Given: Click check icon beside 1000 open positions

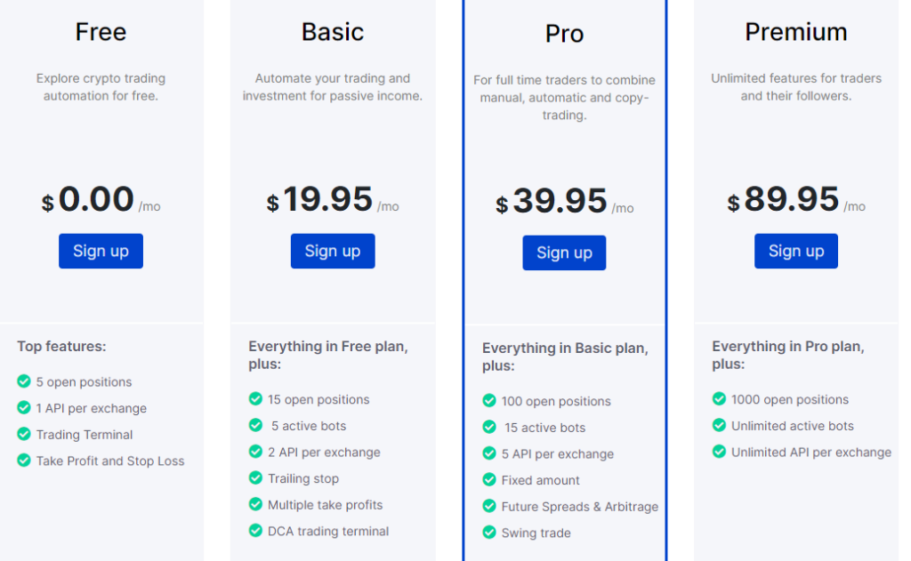Looking at the screenshot, I should [x=719, y=399].
